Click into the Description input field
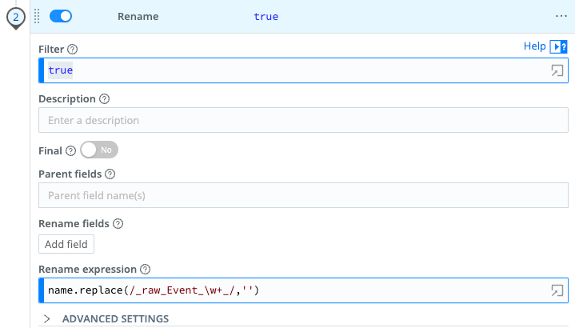 [302, 120]
